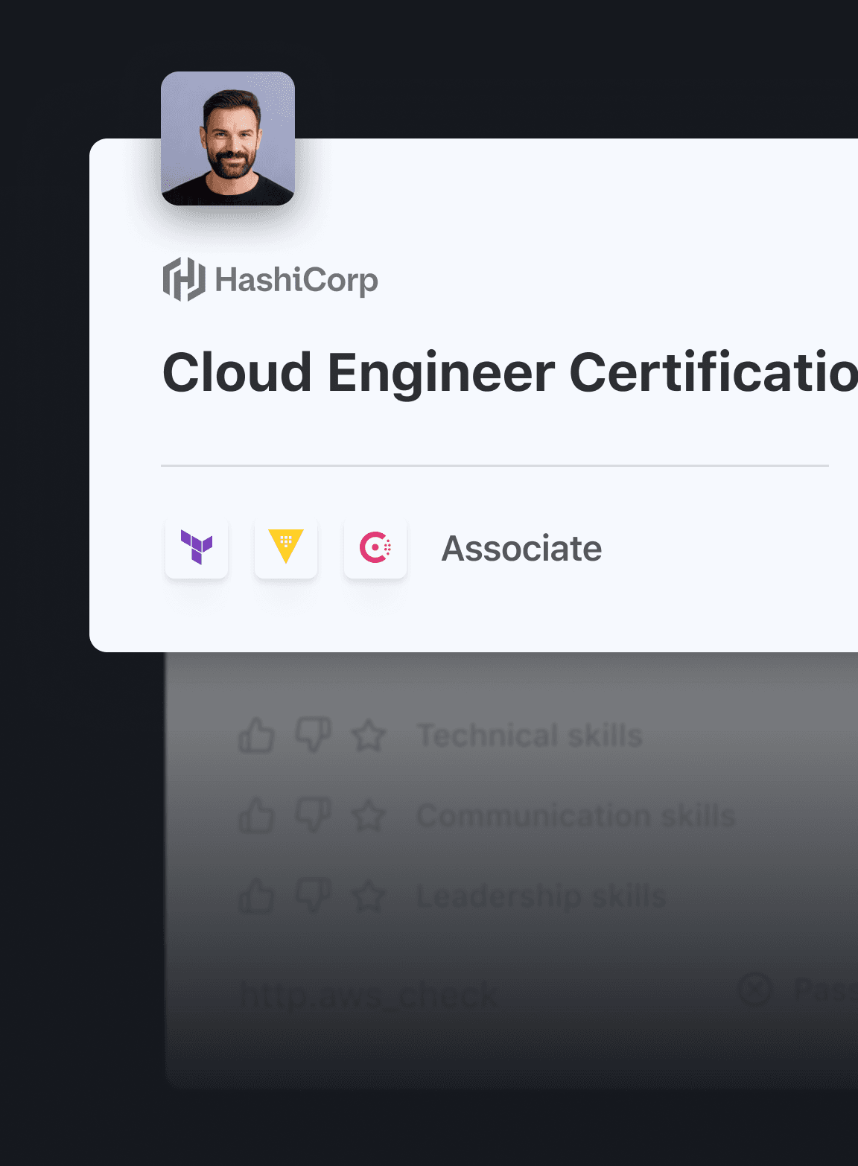The height and width of the screenshot is (1166, 858).
Task: Star the Technical skills row
Action: tap(369, 736)
